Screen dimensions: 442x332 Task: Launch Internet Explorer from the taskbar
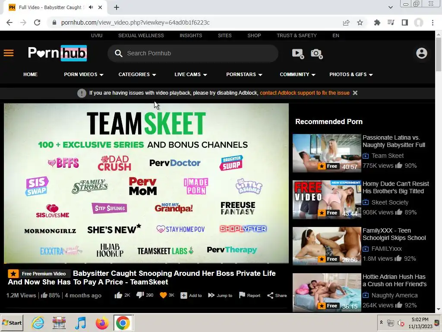[38, 323]
